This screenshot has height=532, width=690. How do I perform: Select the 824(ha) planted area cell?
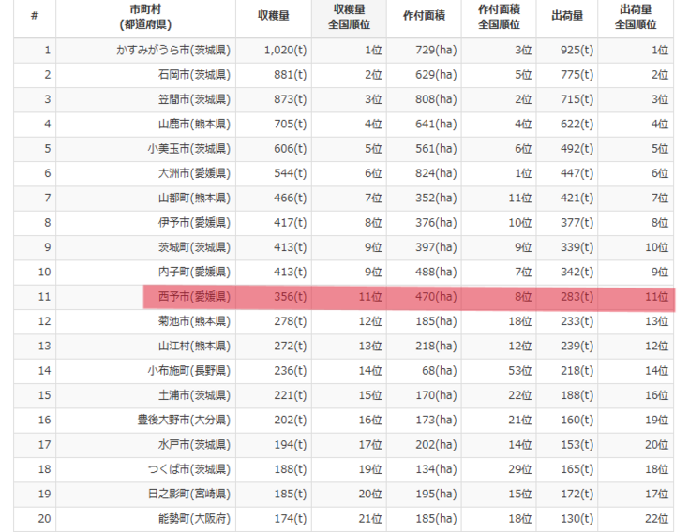436,173
